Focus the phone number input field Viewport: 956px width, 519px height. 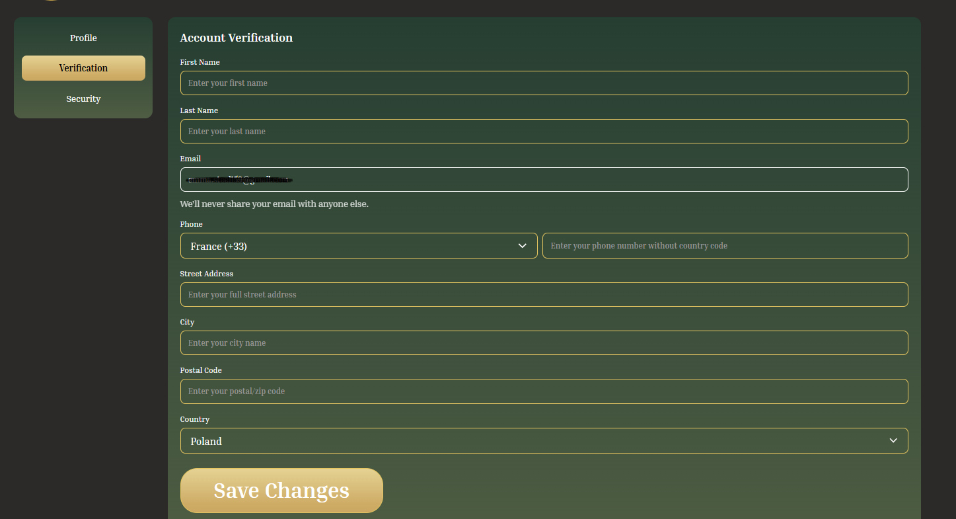pos(725,246)
